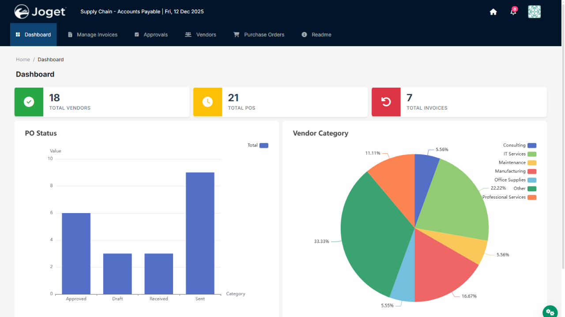Screen dimensions: 565x317
Task: Click the red refresh Total Invoices icon
Action: pos(386,102)
